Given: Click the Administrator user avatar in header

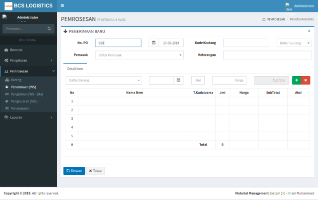Looking at the screenshot, I should [288, 6].
